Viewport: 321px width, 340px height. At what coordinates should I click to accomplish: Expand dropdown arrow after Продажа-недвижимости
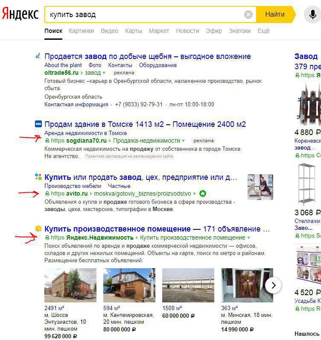pos(184,141)
